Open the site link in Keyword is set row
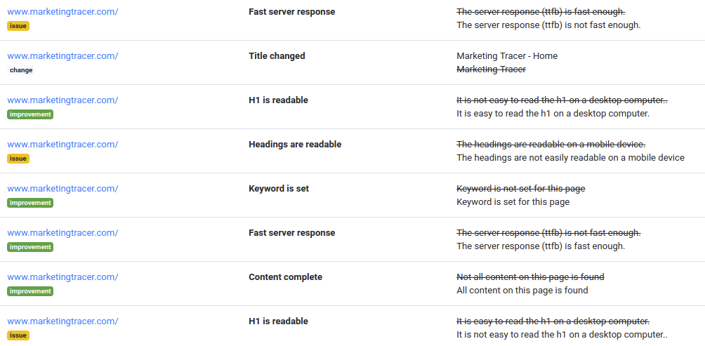This screenshot has height=346, width=705. pyautogui.click(x=62, y=189)
